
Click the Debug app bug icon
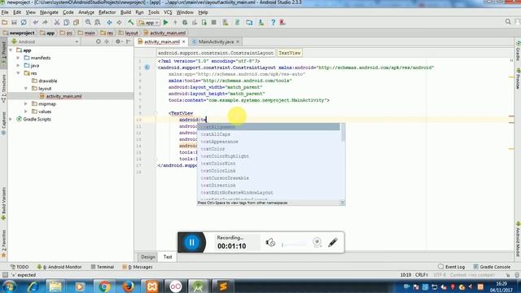(x=185, y=23)
